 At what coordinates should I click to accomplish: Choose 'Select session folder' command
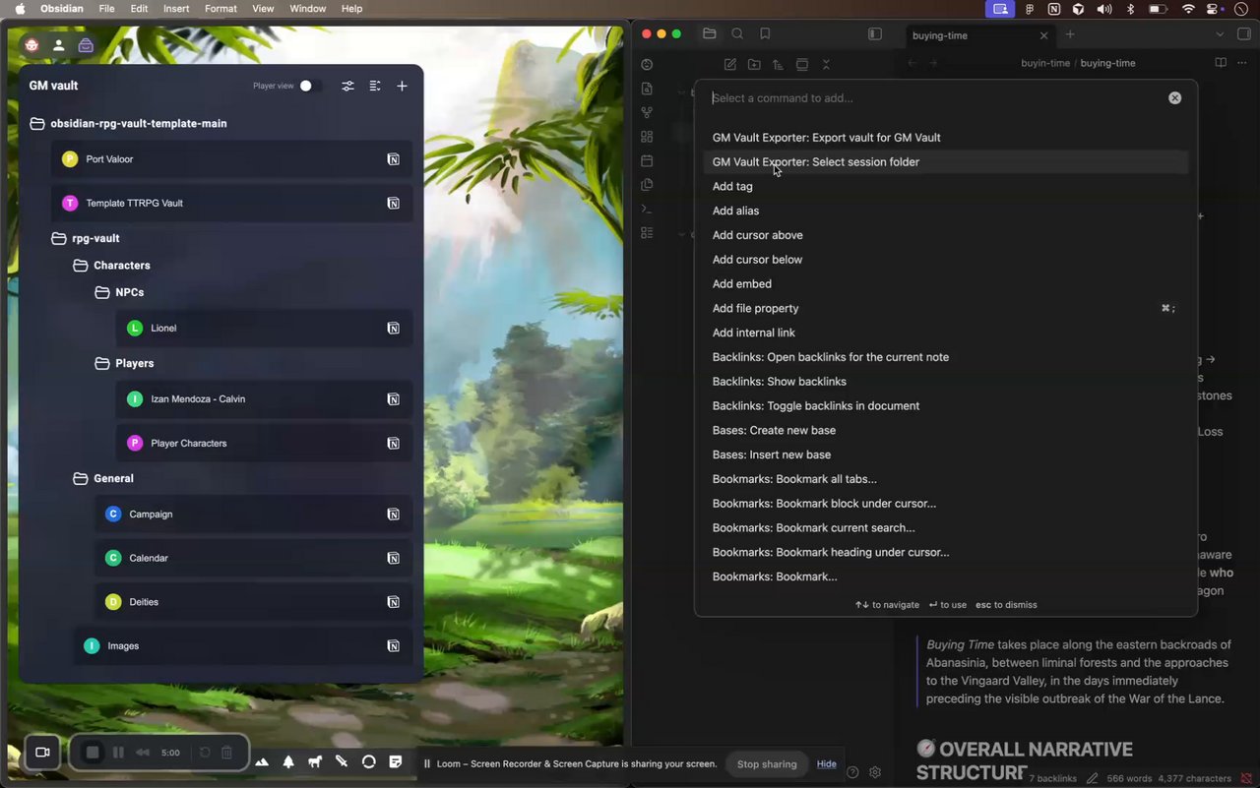(946, 162)
